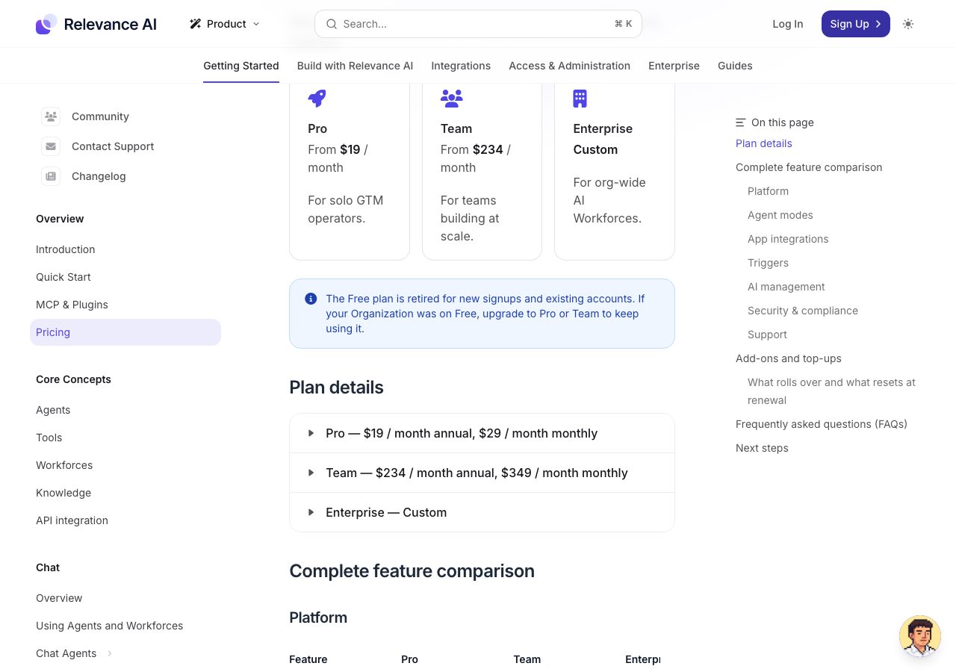The height and width of the screenshot is (672, 956).
Task: Click the Log In link
Action: pos(788,24)
